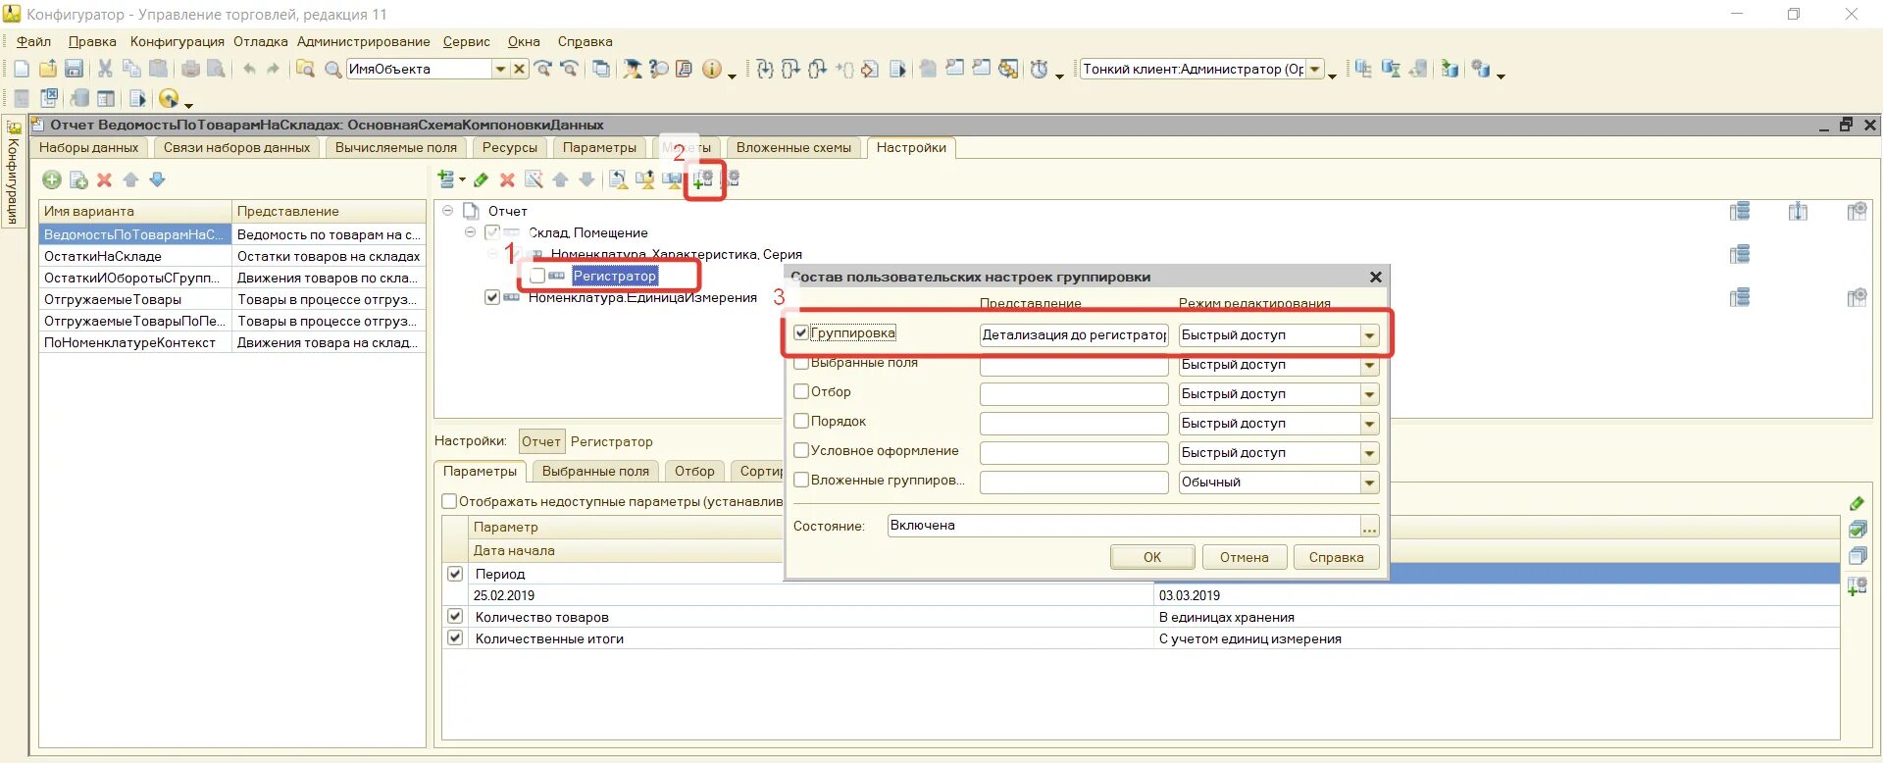
Task: Click the Группировка presentation input field
Action: 1074,335
